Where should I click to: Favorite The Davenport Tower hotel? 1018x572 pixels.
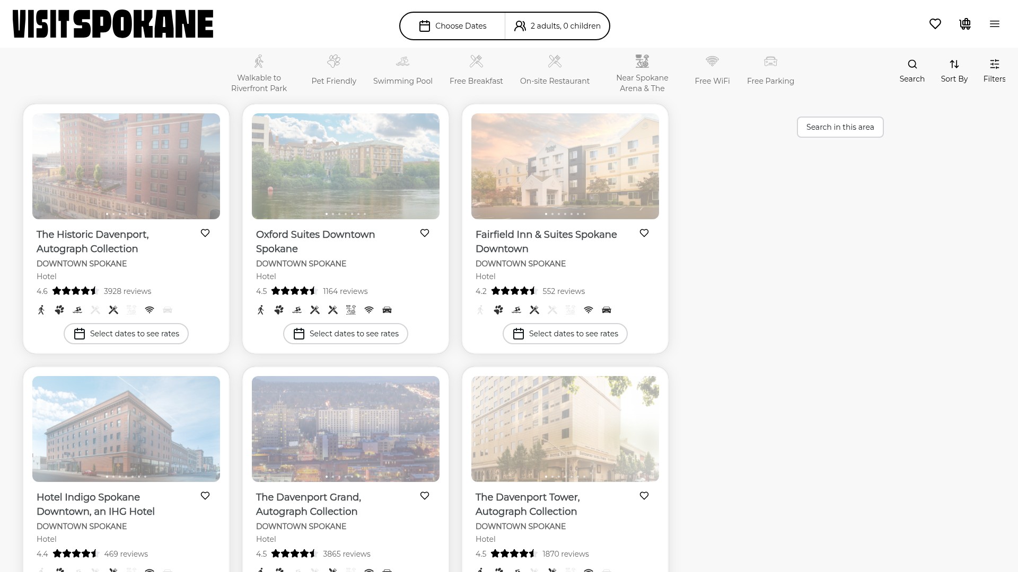[x=644, y=496]
